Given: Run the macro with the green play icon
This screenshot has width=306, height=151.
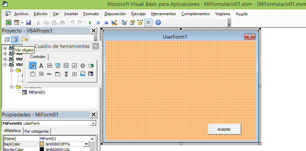Looking at the screenshot, I should click(x=90, y=22).
